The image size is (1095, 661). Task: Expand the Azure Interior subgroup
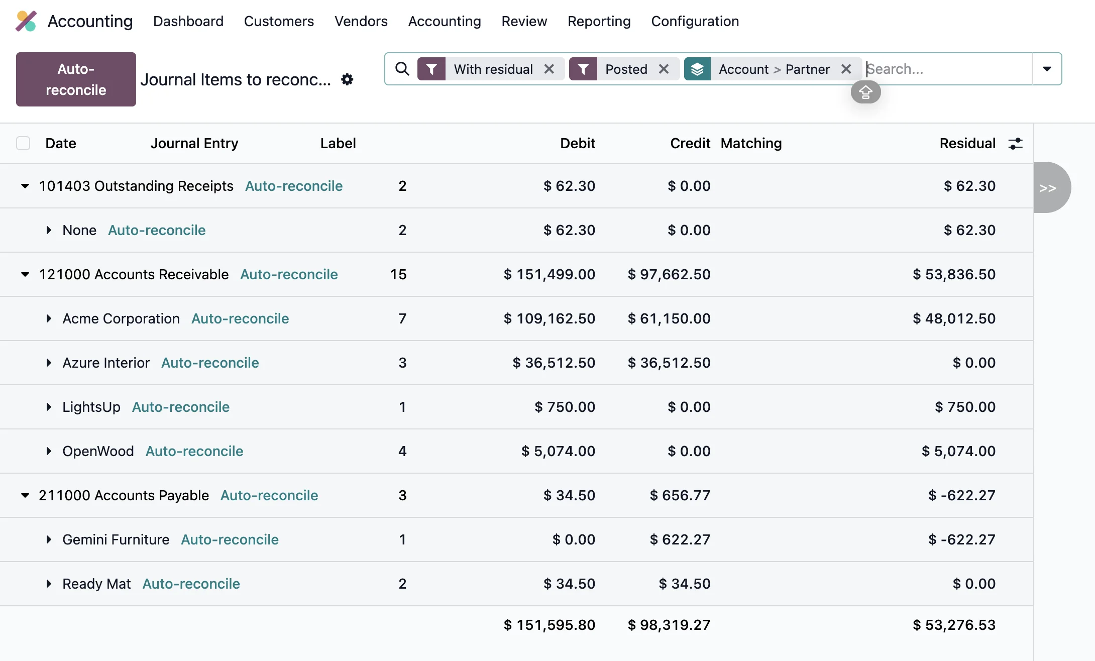(49, 363)
